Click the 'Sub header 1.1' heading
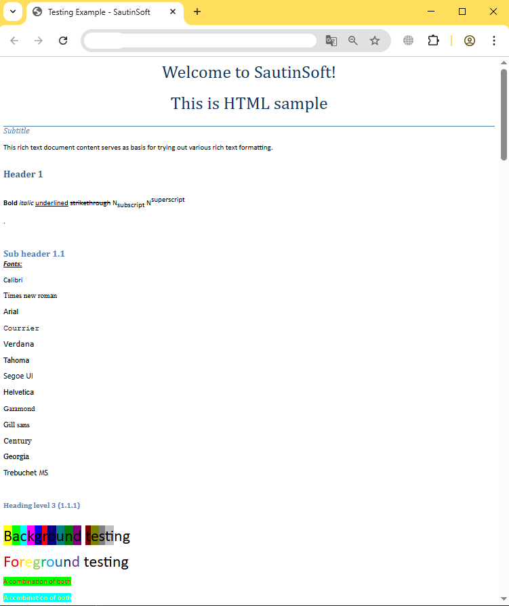 [x=34, y=253]
